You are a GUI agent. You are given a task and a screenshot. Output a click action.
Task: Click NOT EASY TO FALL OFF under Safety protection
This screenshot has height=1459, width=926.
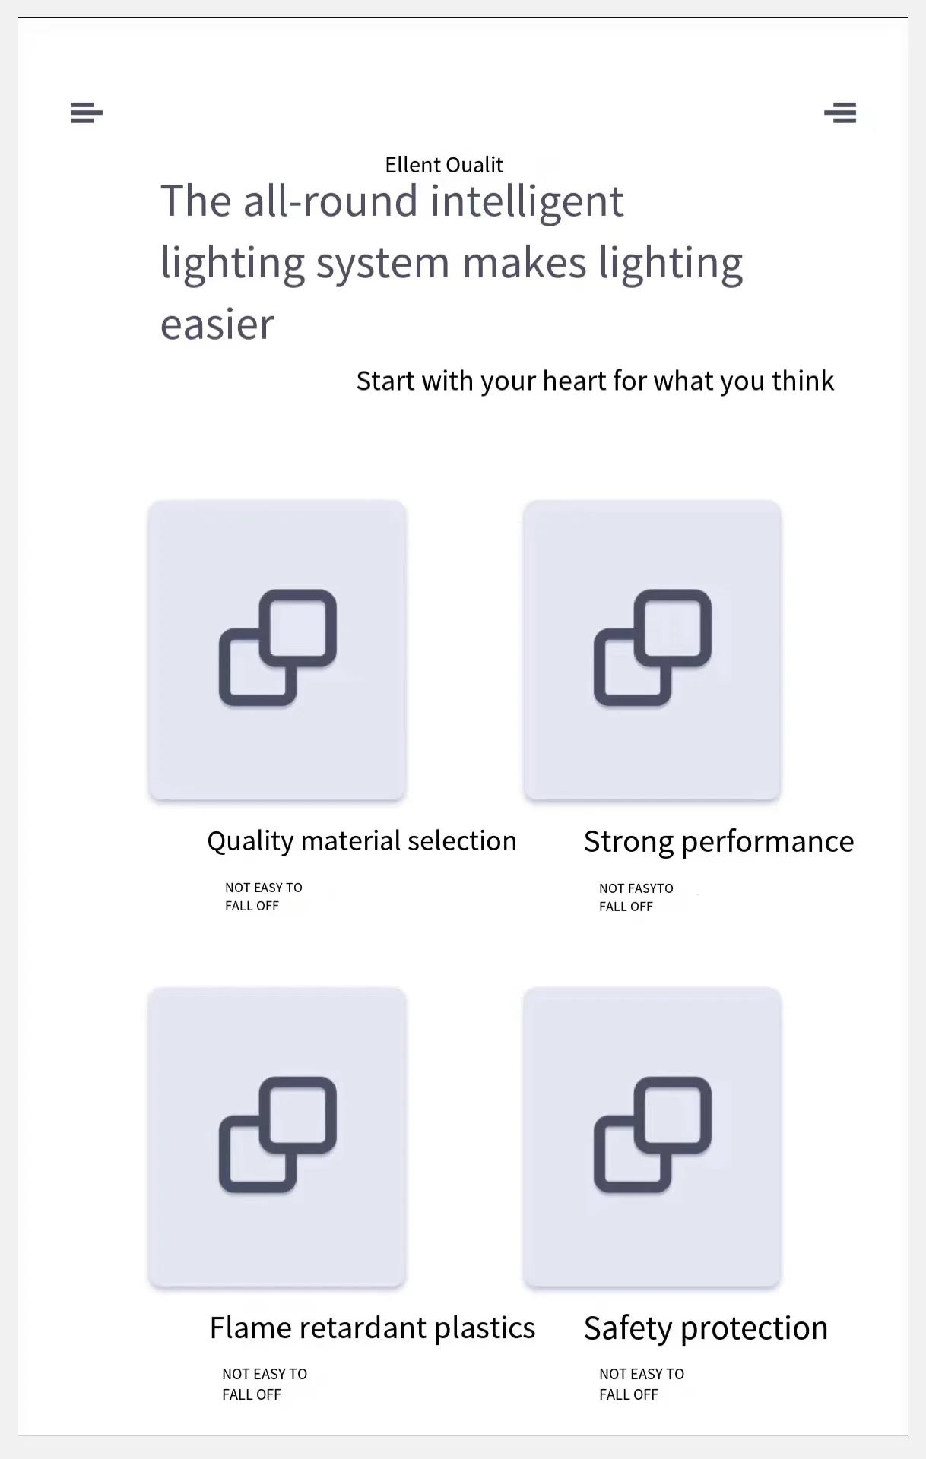pyautogui.click(x=641, y=1384)
